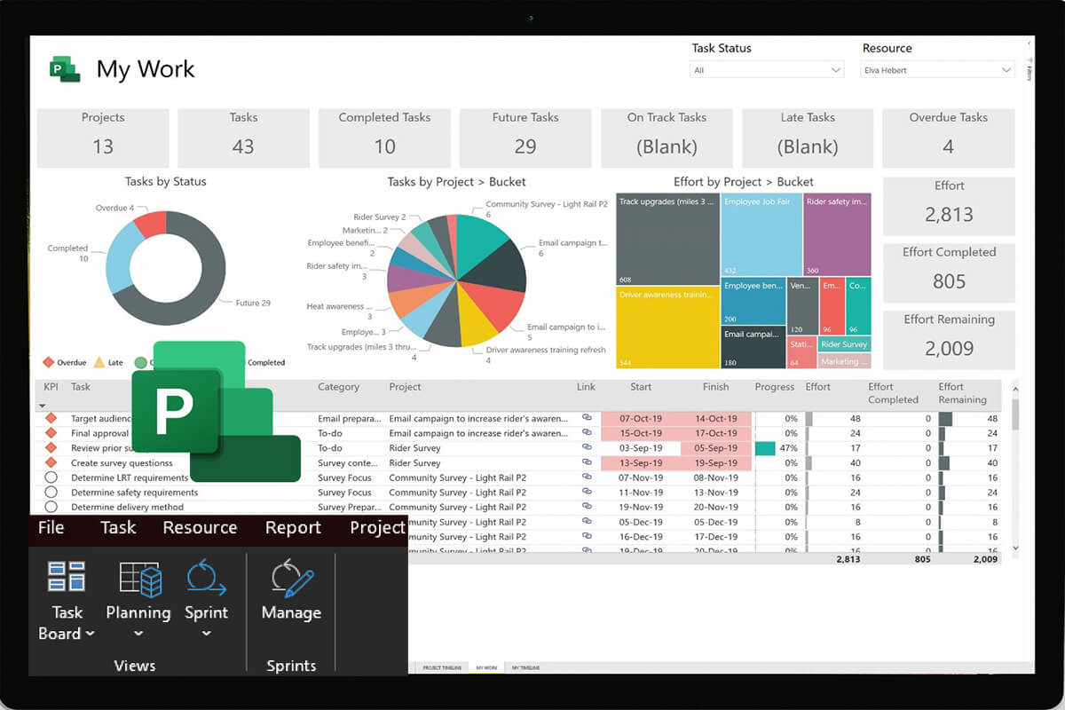Click the Project logo beside My Work
Screen dimensions: 1065x710
pyautogui.click(x=65, y=69)
